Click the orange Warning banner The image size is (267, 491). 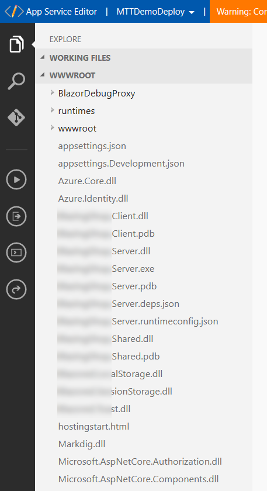coord(238,12)
